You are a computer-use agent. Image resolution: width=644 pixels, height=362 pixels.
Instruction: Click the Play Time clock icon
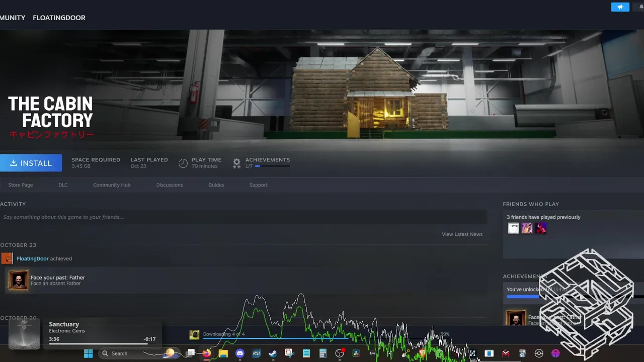coord(183,163)
